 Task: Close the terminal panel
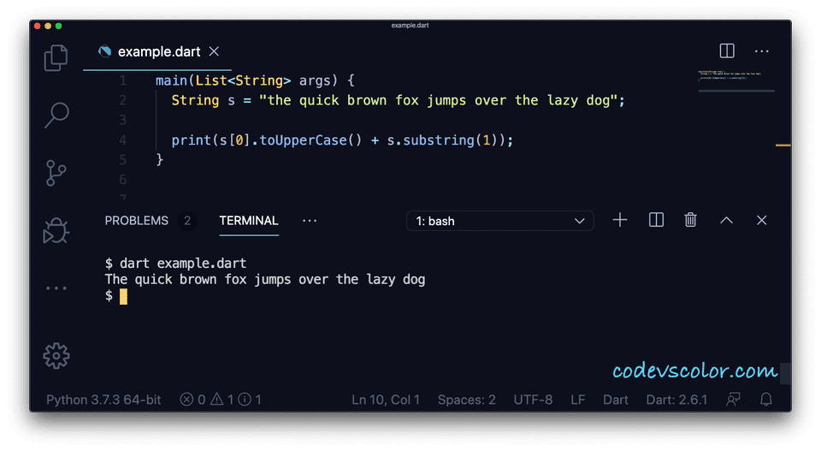(x=761, y=221)
